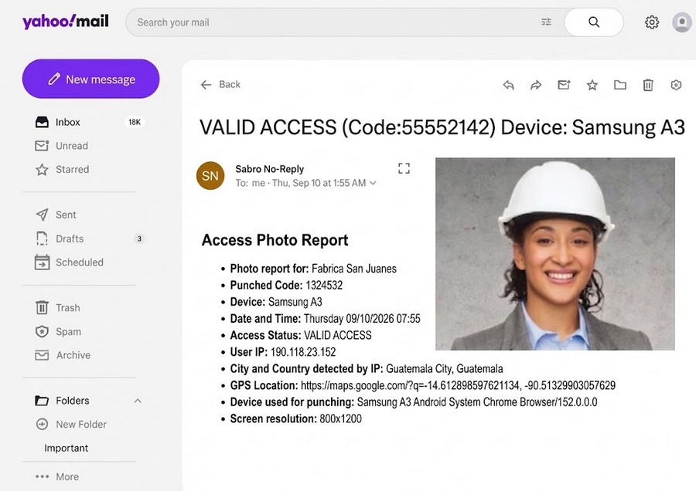Forward this email

click(x=536, y=85)
